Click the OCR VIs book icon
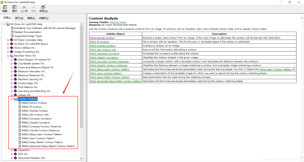The height and width of the screenshot is (162, 304). point(15,154)
